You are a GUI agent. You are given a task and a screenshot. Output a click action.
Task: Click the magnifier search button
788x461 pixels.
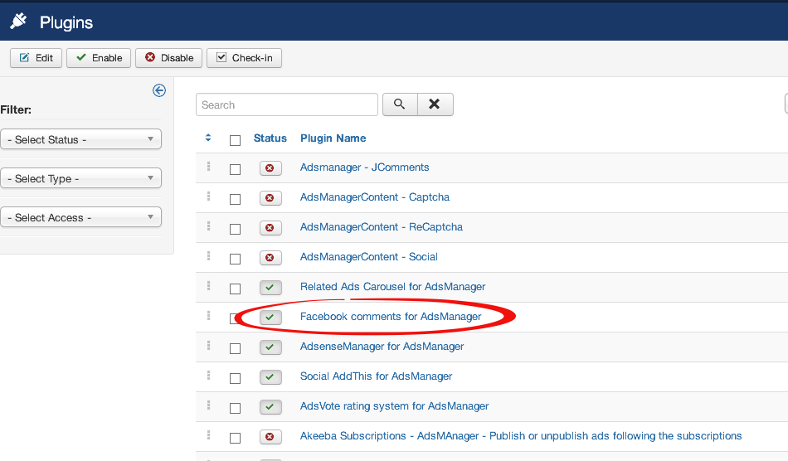[x=400, y=104]
